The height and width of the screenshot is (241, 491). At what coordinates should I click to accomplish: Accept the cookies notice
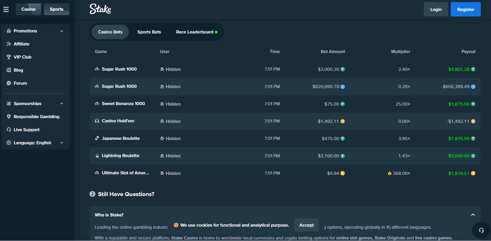(x=306, y=225)
